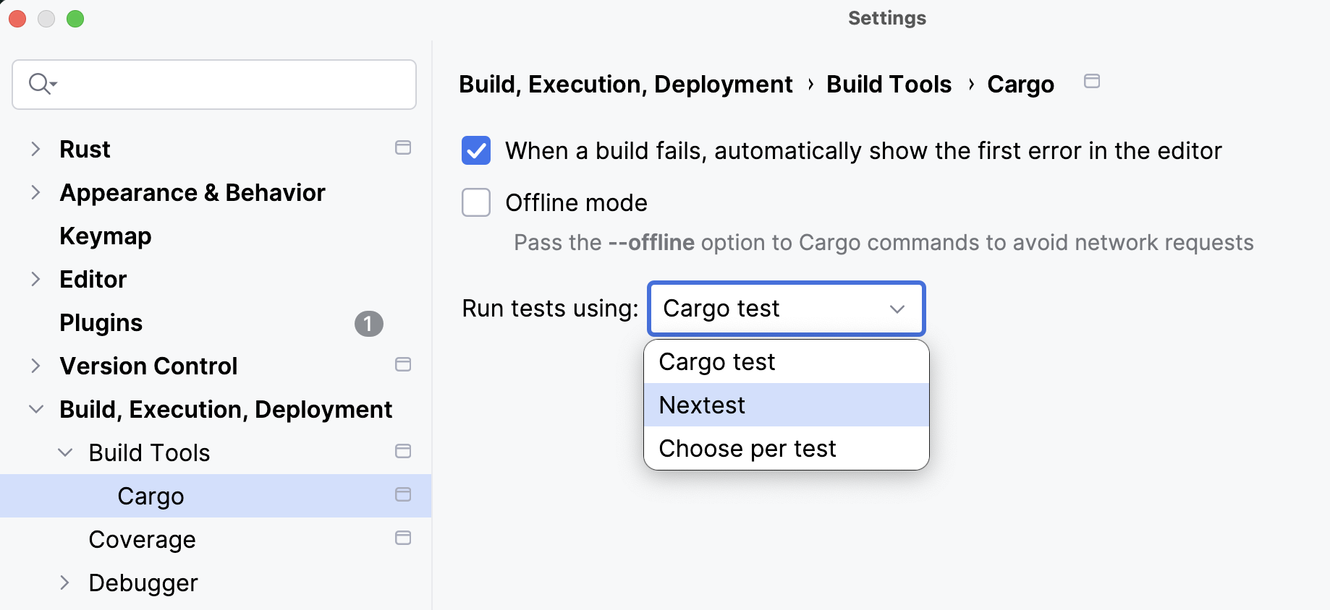This screenshot has height=610, width=1330.
Task: Click the page icon next to Coverage
Action: coord(403,538)
